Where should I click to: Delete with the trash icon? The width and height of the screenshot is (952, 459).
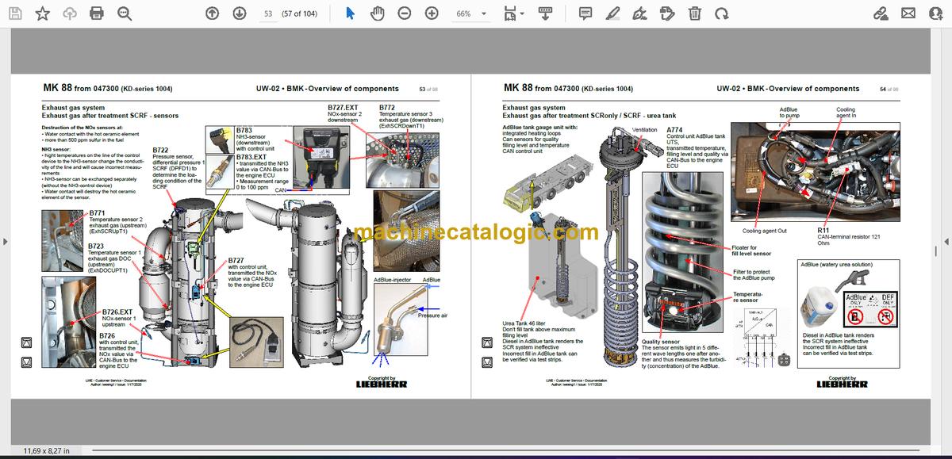[x=694, y=13]
